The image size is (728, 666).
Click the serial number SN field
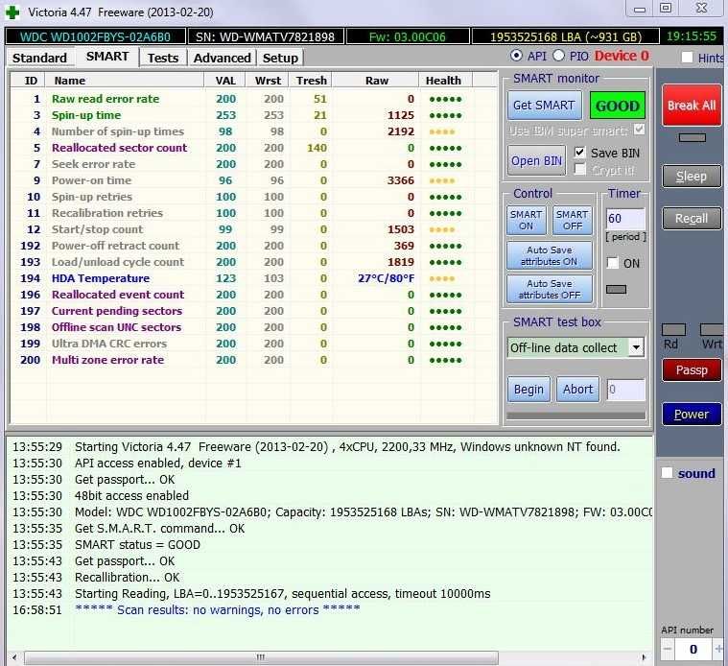tap(265, 36)
